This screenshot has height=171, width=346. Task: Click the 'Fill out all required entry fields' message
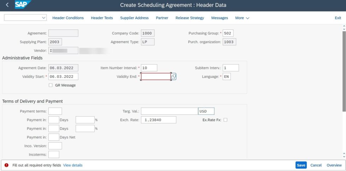(x=37, y=165)
